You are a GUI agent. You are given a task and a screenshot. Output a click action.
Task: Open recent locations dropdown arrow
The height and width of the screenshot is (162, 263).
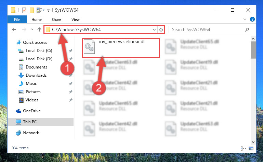point(32,29)
